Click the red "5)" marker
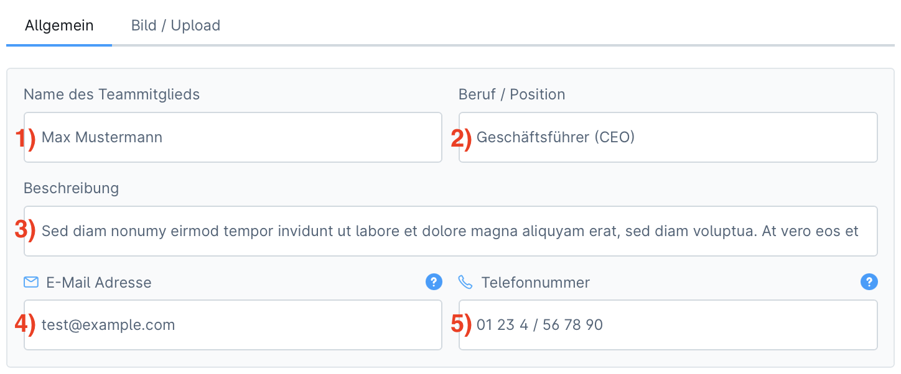901x374 pixels. (x=462, y=324)
